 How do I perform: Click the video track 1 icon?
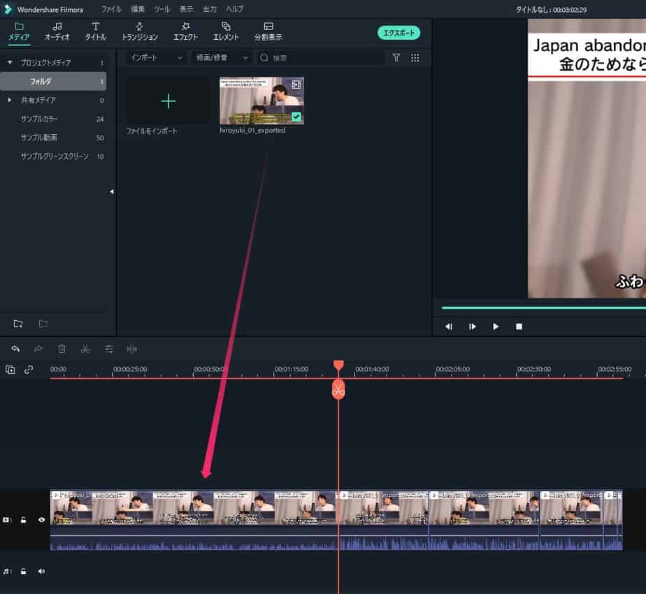click(x=6, y=520)
